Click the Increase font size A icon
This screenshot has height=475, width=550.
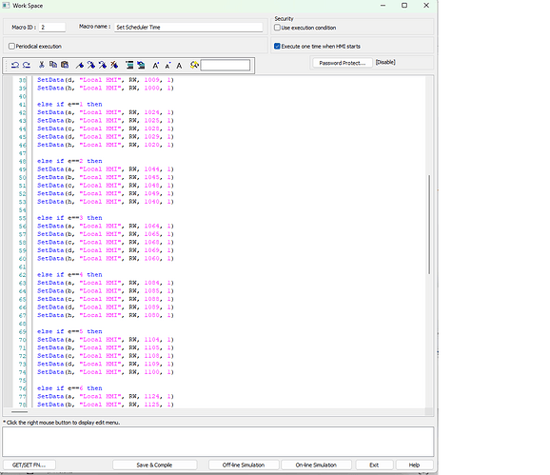(155, 66)
